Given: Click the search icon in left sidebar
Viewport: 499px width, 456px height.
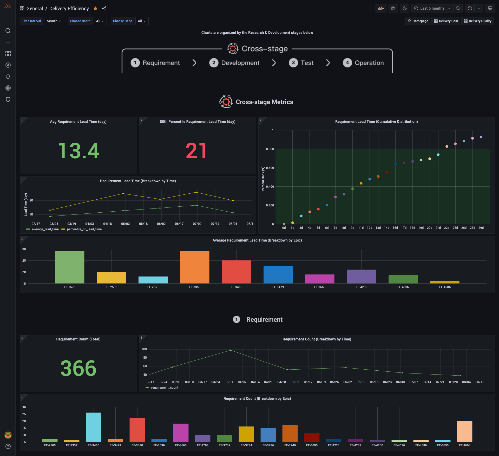Looking at the screenshot, I should [x=8, y=30].
